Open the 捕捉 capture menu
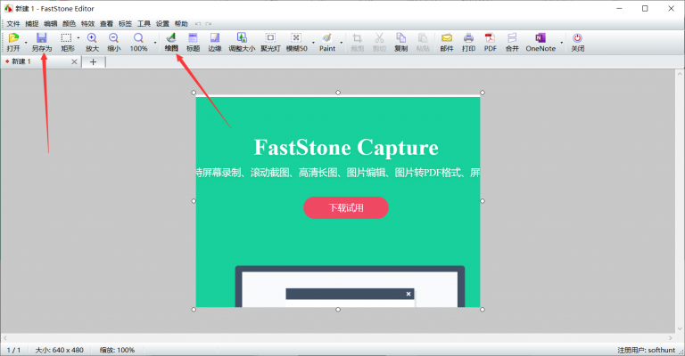 [x=32, y=23]
